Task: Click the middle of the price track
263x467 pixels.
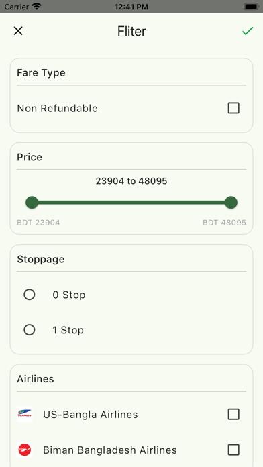Action: click(131, 203)
